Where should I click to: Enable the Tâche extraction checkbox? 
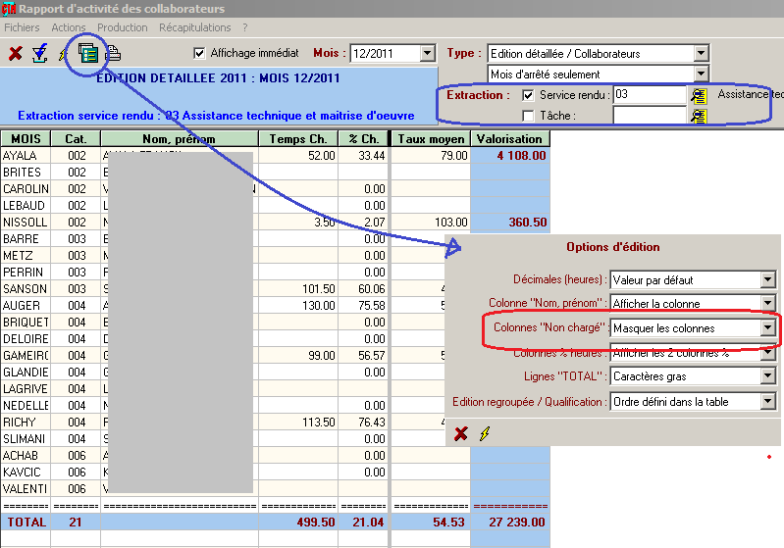click(x=528, y=116)
